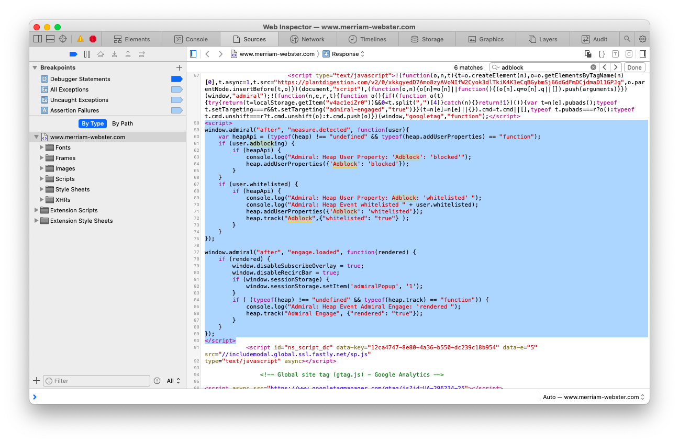Click the Step Out debugger button
Image resolution: width=679 pixels, height=443 pixels.
(128, 54)
